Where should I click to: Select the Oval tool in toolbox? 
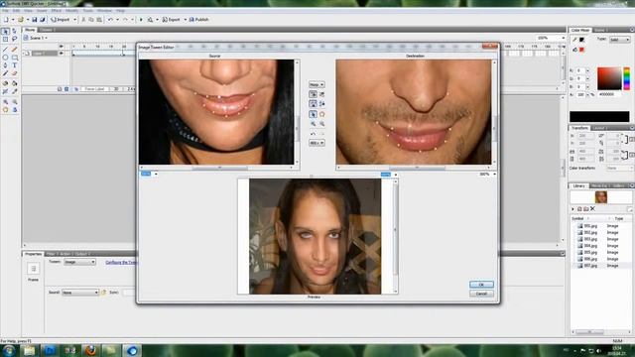(x=5, y=58)
